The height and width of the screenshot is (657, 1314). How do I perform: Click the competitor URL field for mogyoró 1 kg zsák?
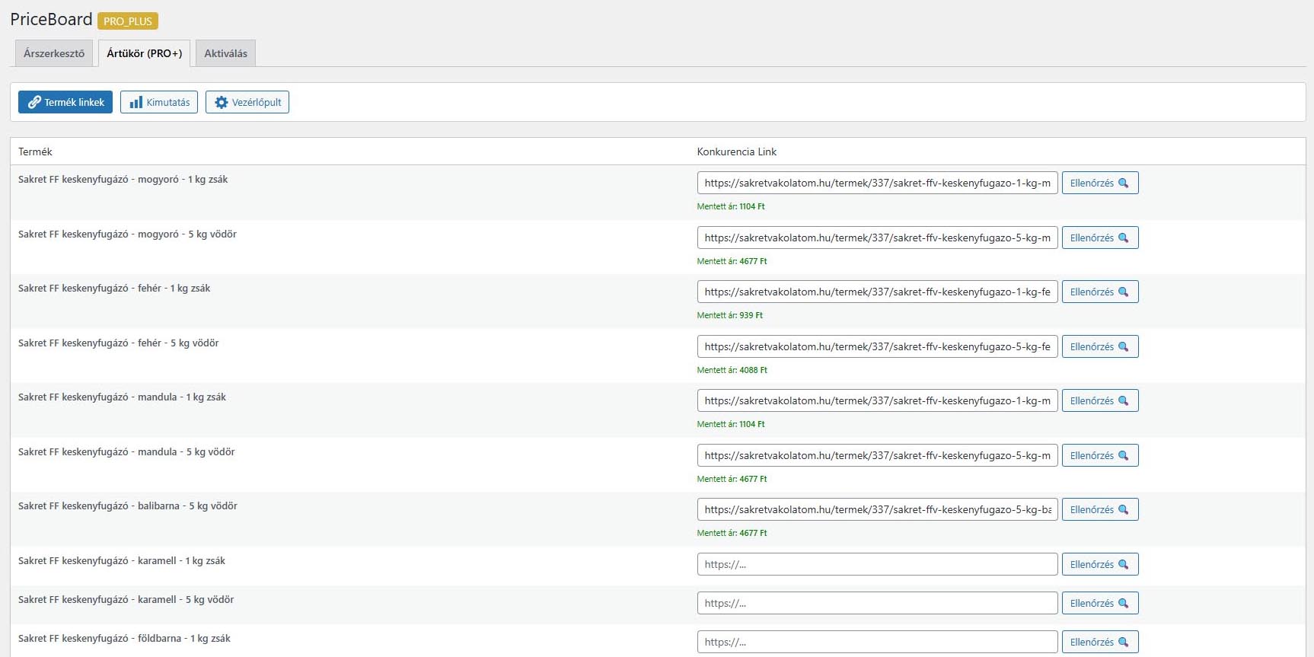point(877,183)
